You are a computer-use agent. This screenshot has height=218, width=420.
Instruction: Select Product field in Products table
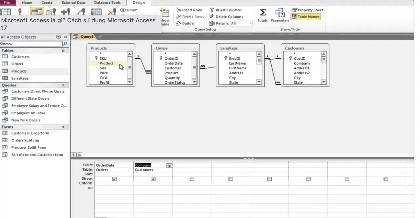click(x=106, y=63)
